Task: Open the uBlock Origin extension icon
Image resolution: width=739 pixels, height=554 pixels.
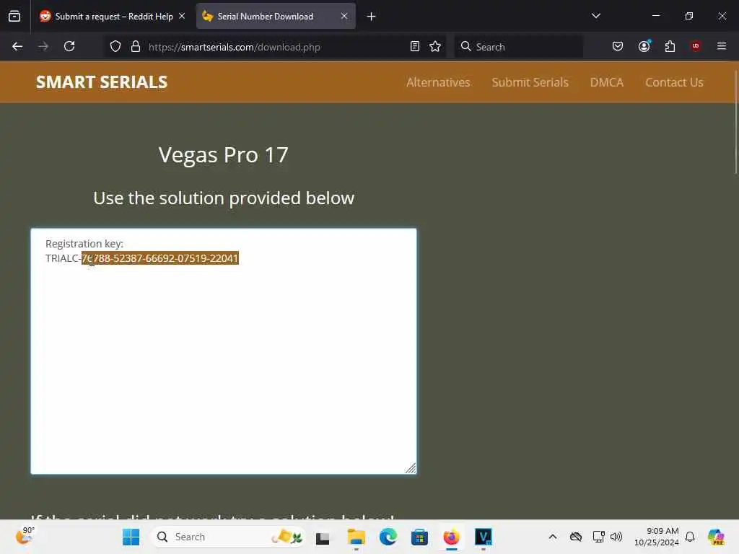Action: coord(695,46)
